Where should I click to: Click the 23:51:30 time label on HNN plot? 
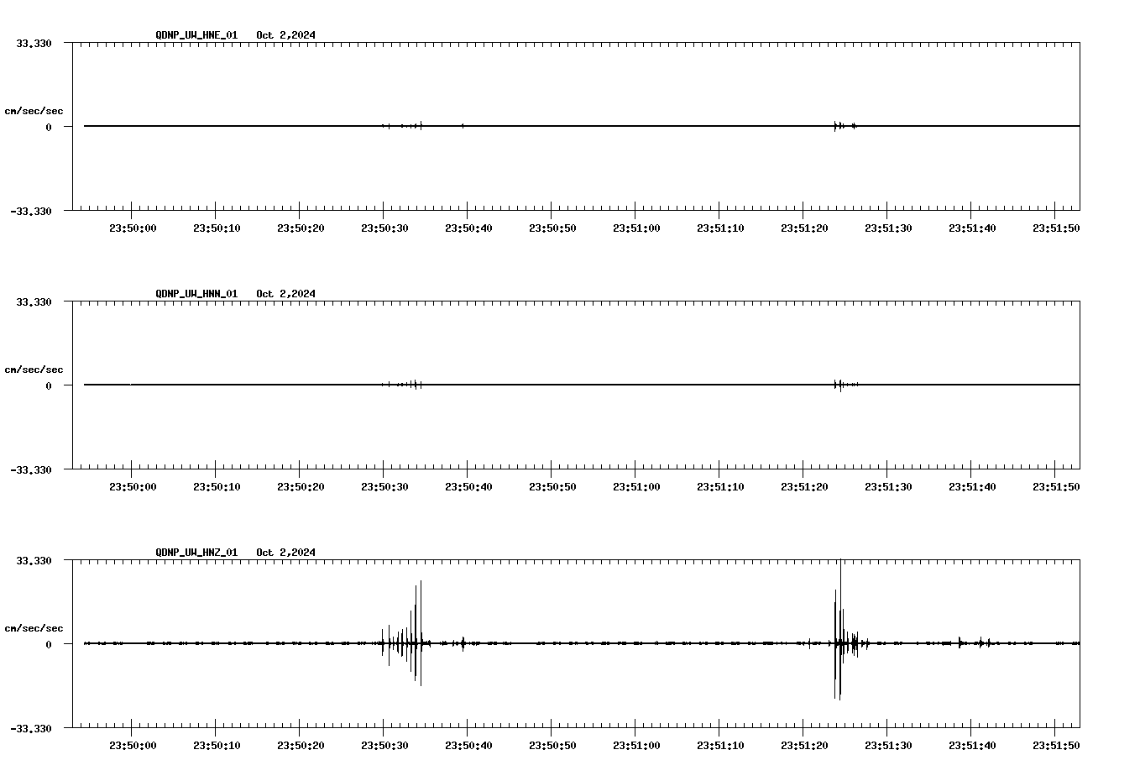tap(888, 487)
